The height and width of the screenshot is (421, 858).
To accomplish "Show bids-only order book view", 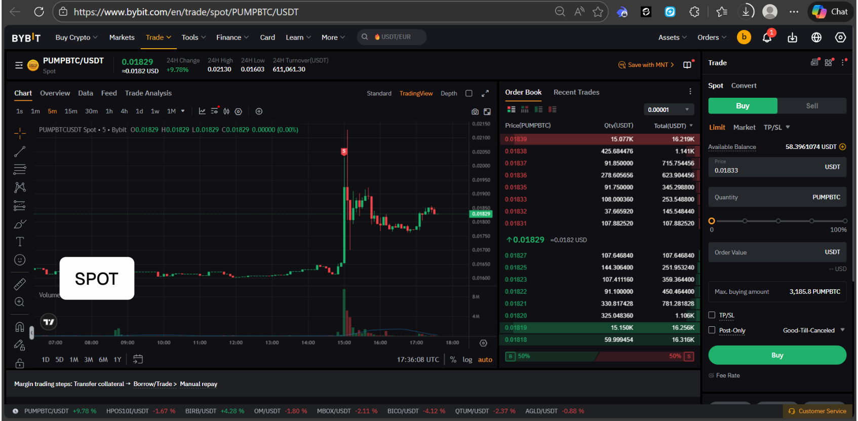I will [x=538, y=109].
